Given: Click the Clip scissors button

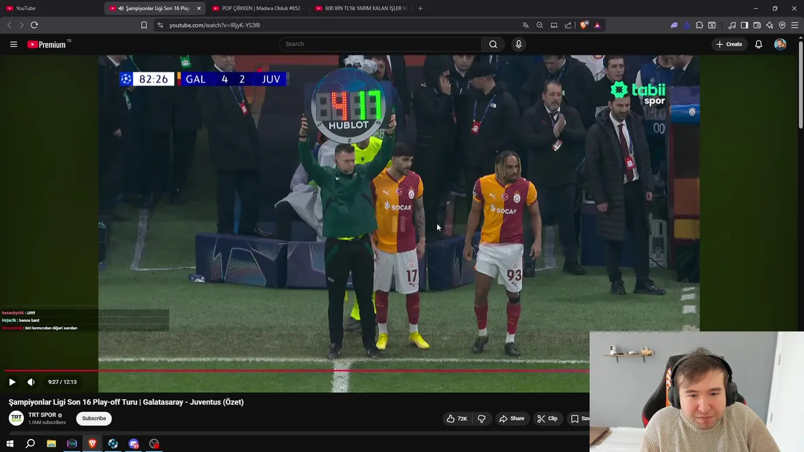Looking at the screenshot, I should (x=547, y=418).
